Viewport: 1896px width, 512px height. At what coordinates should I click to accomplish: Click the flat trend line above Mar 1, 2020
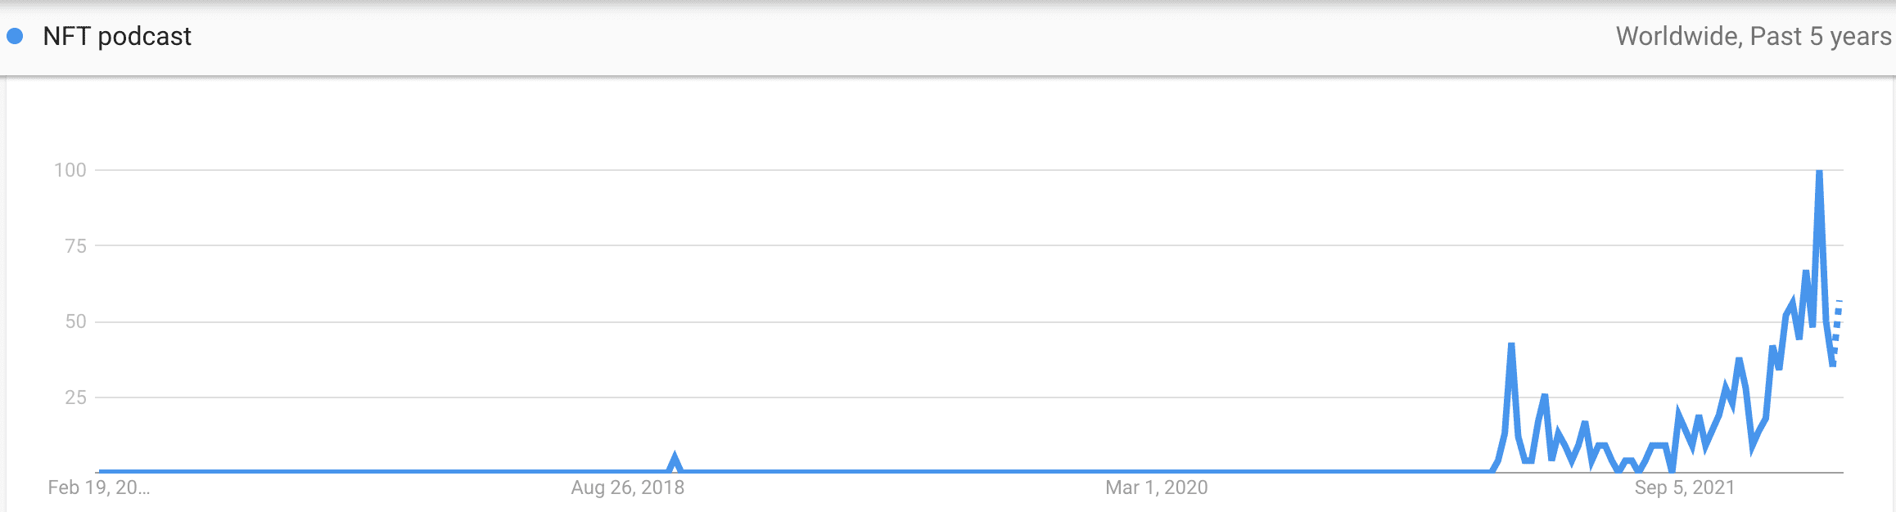pos(1156,471)
